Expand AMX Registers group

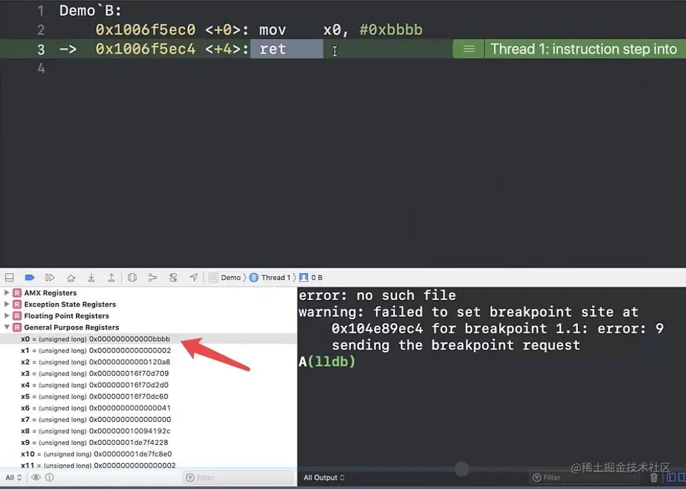click(x=7, y=292)
